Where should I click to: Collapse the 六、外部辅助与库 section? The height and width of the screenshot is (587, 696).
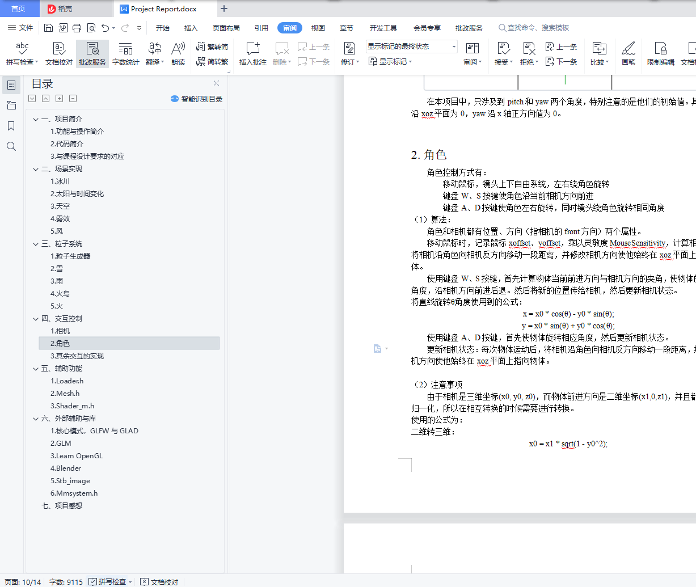[36, 419]
